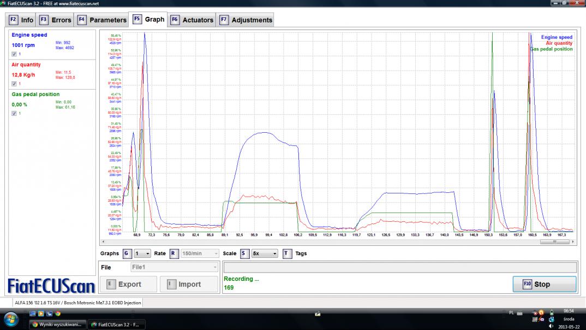This screenshot has width=586, height=330.
Task: Click the Chrome icon in quick launch
Action: [57, 314]
